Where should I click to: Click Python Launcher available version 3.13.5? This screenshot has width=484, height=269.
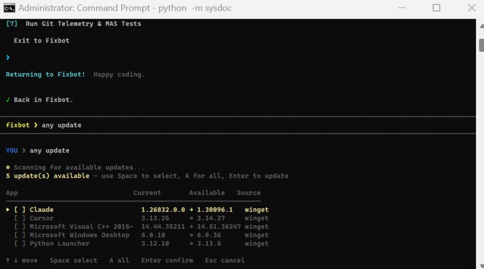coord(209,243)
